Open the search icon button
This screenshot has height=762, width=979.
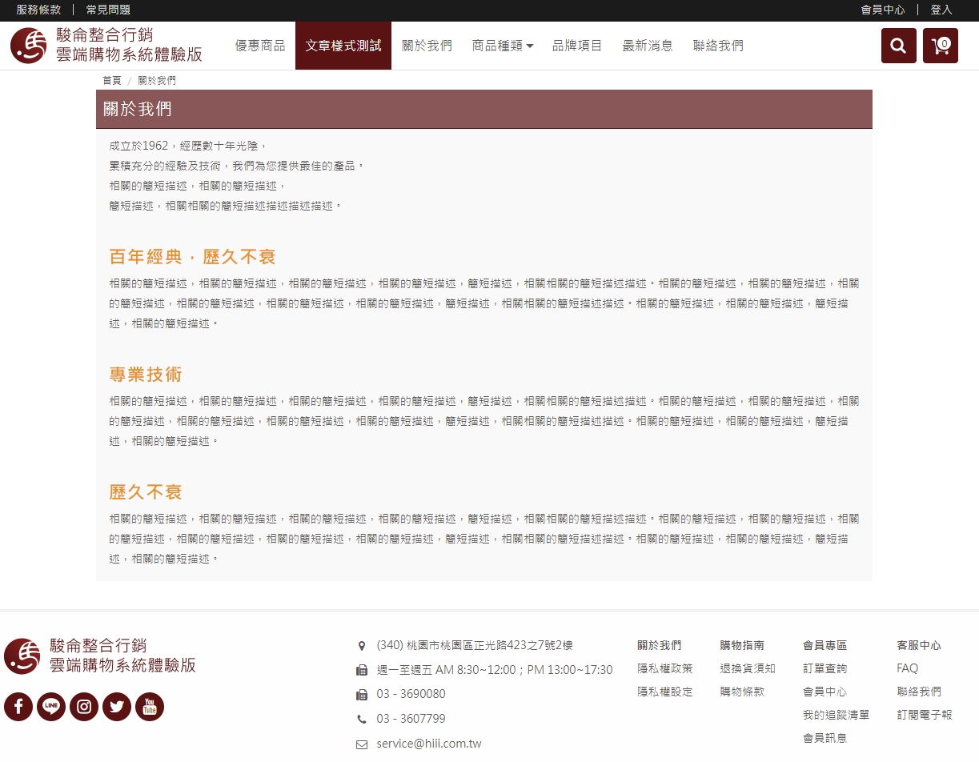coord(898,46)
